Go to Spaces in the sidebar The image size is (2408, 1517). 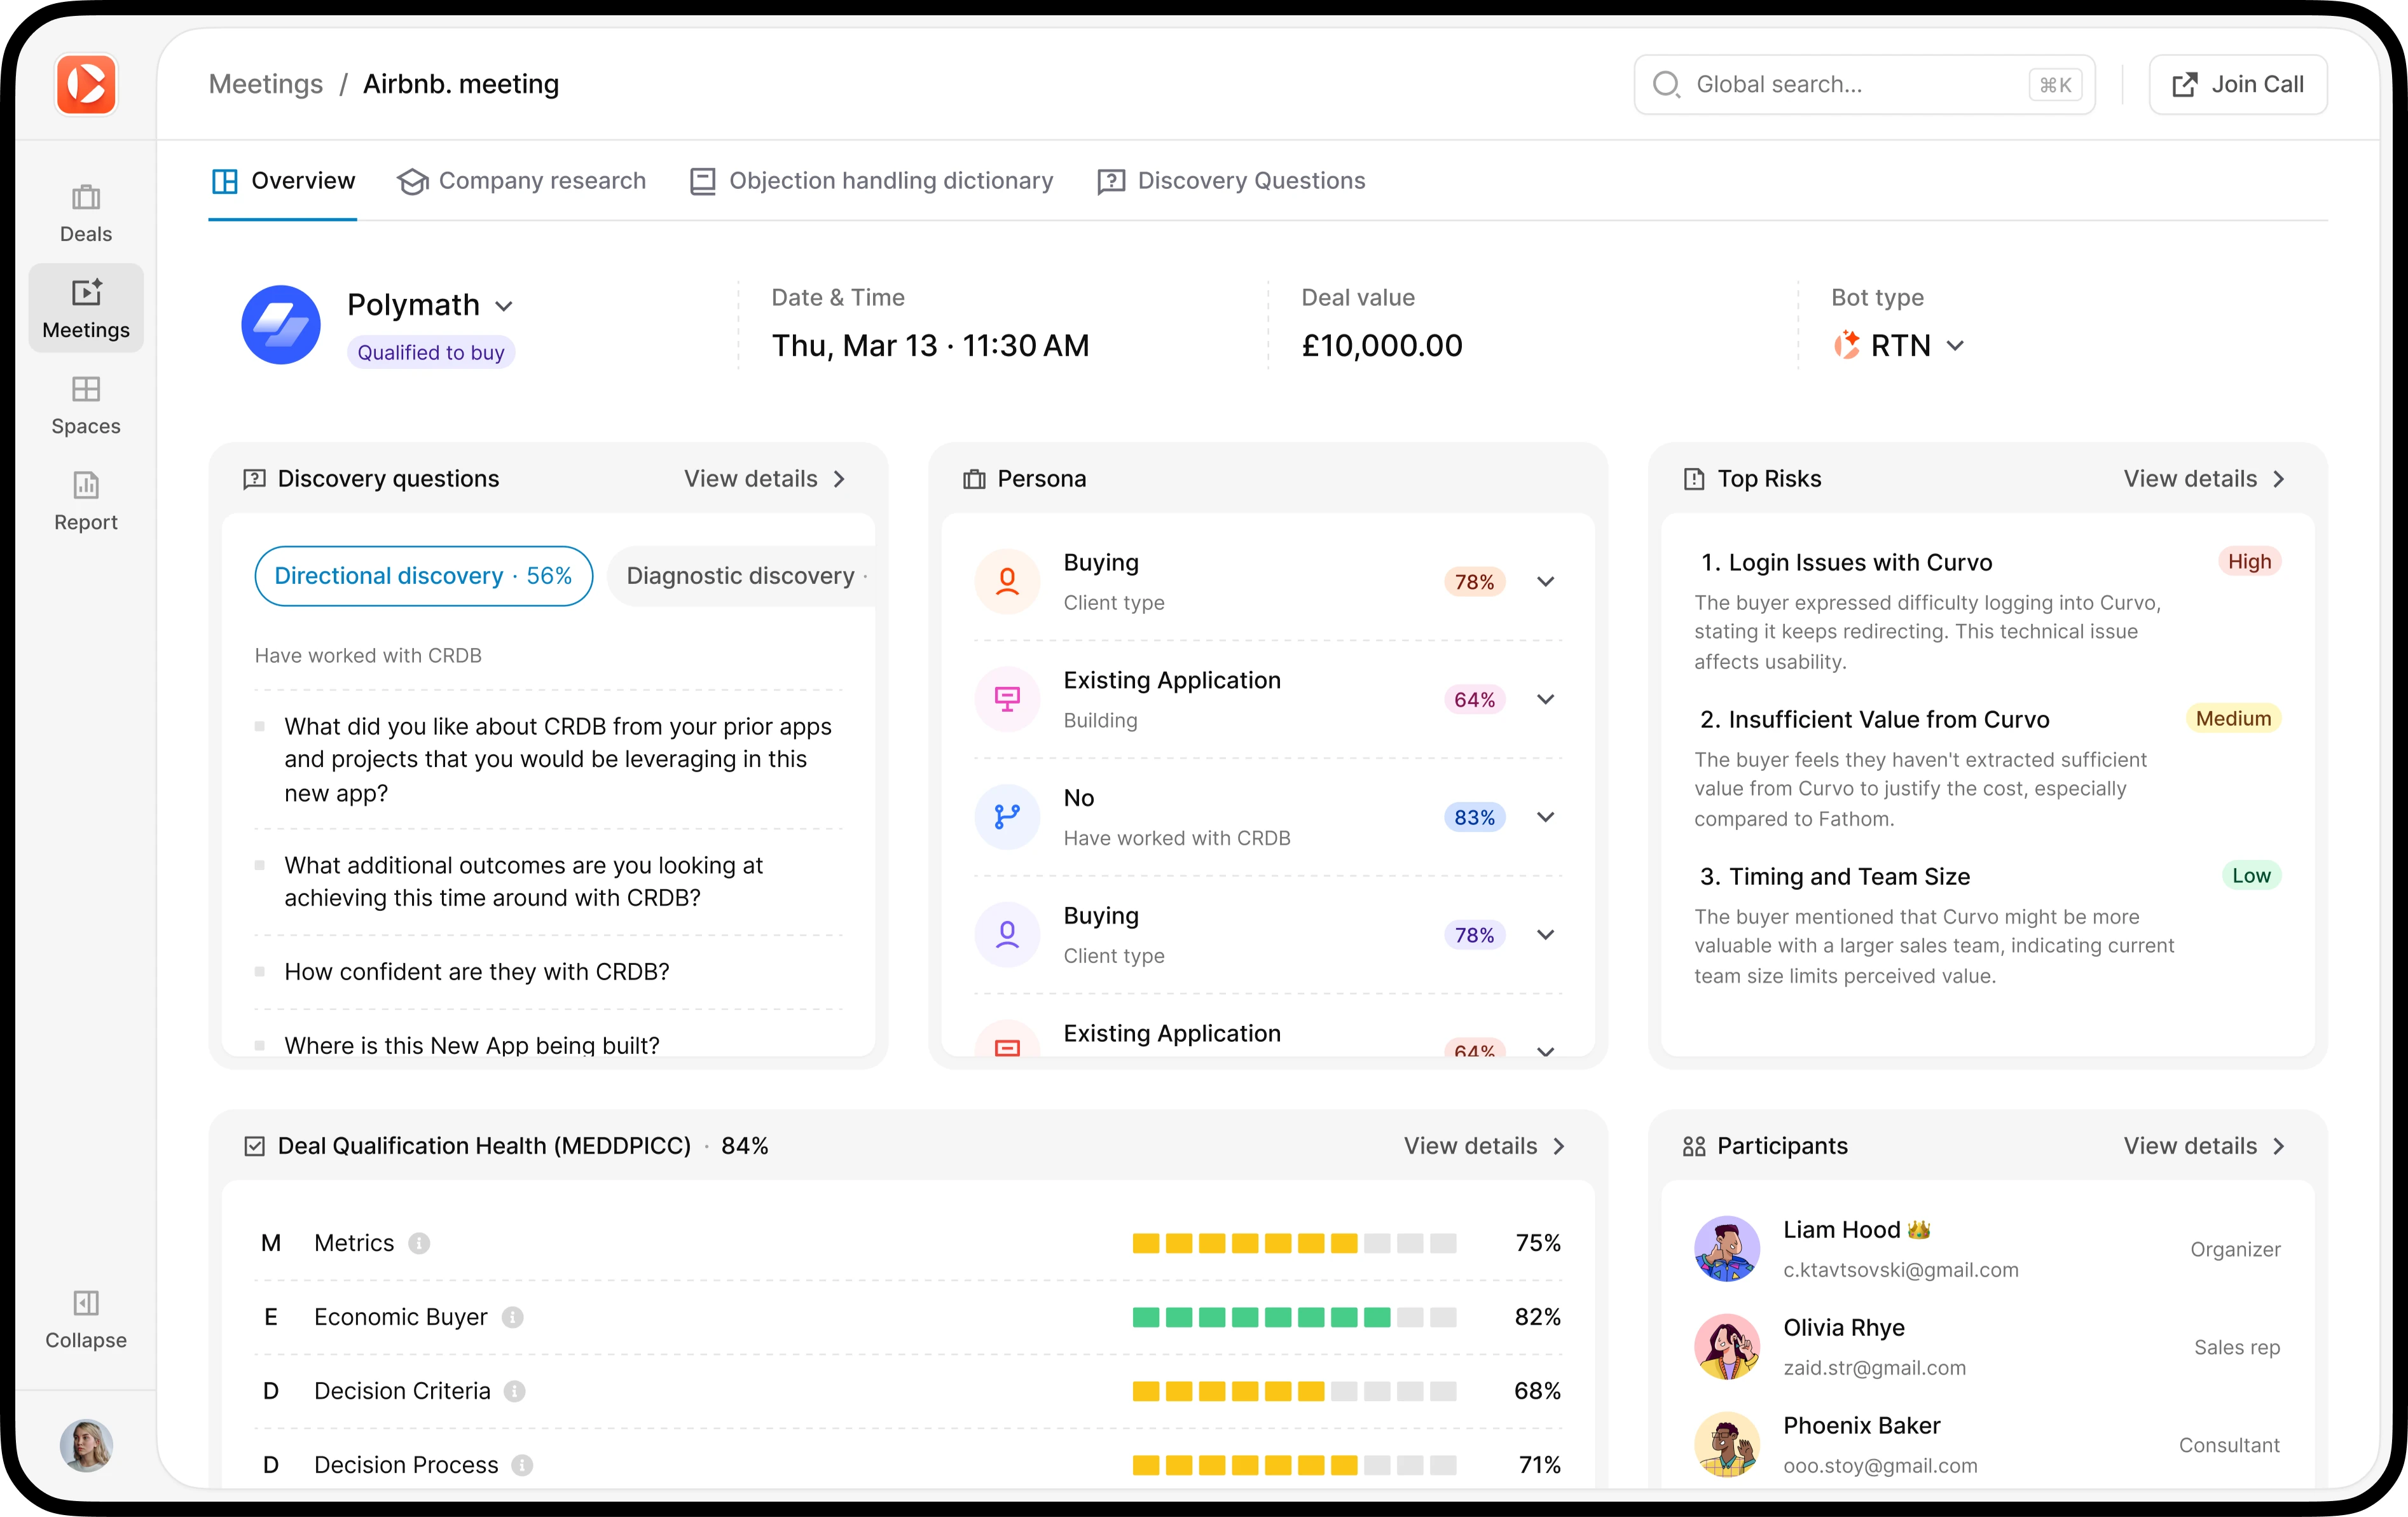tap(86, 405)
